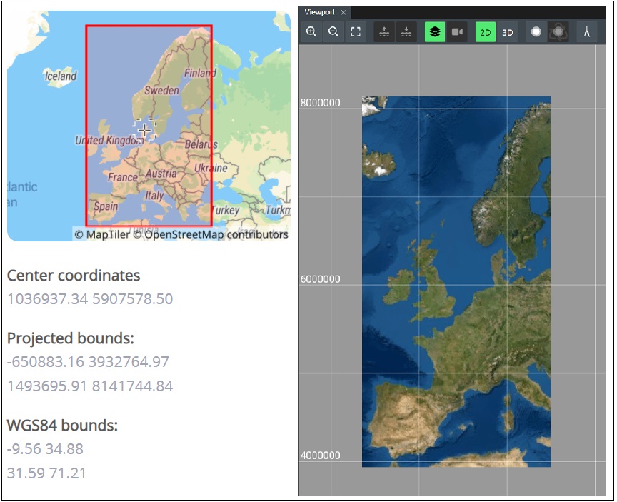Switch viewport to 2D mode
The width and height of the screenshot is (617, 502).
[x=486, y=32]
